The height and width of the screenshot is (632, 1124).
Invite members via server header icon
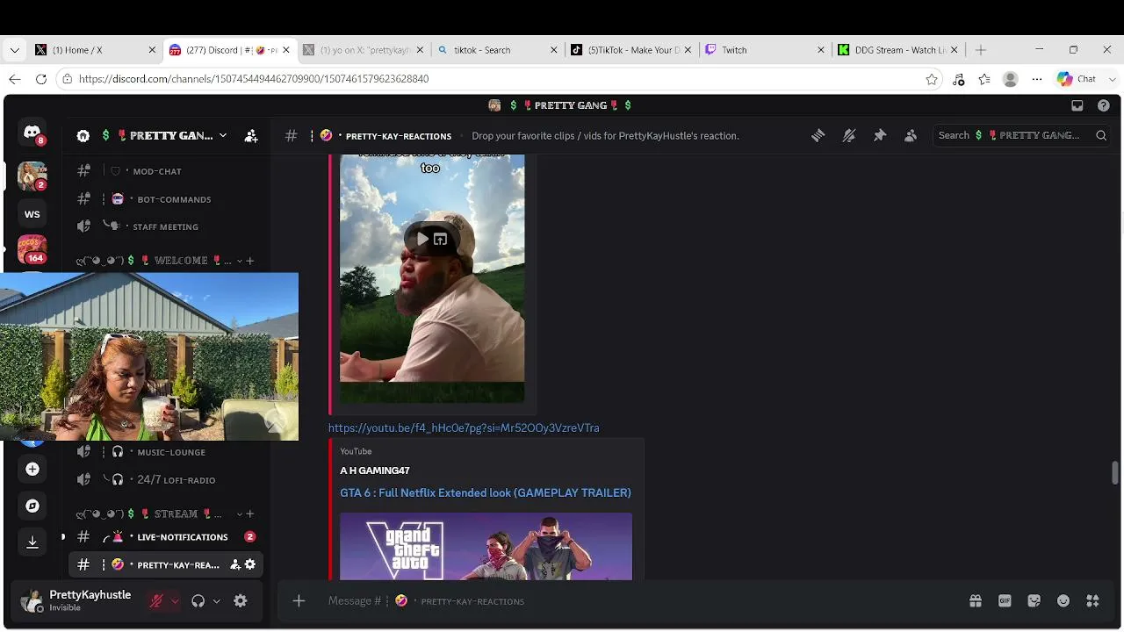[x=251, y=135]
